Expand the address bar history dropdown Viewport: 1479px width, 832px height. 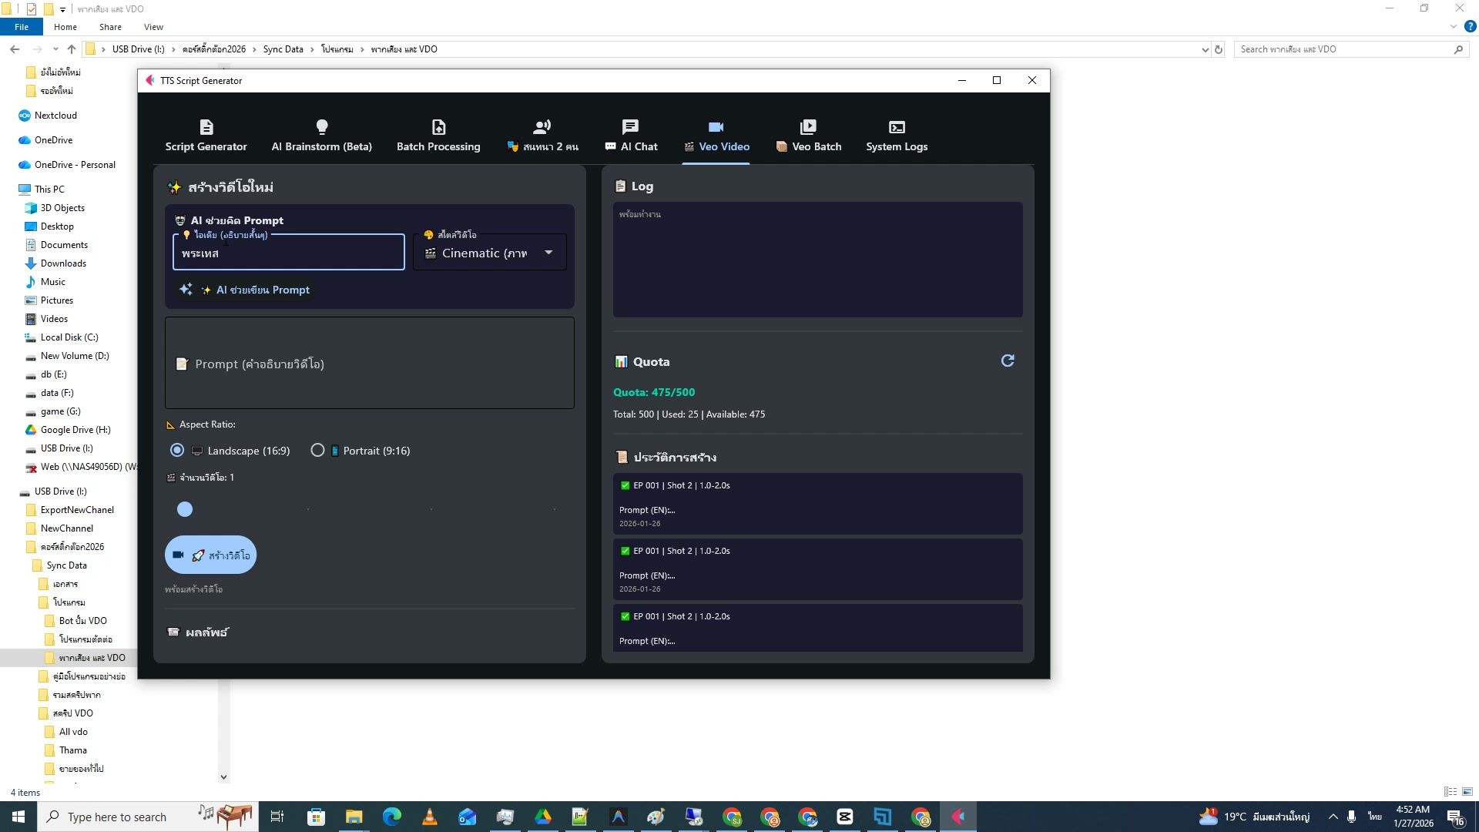1205,49
